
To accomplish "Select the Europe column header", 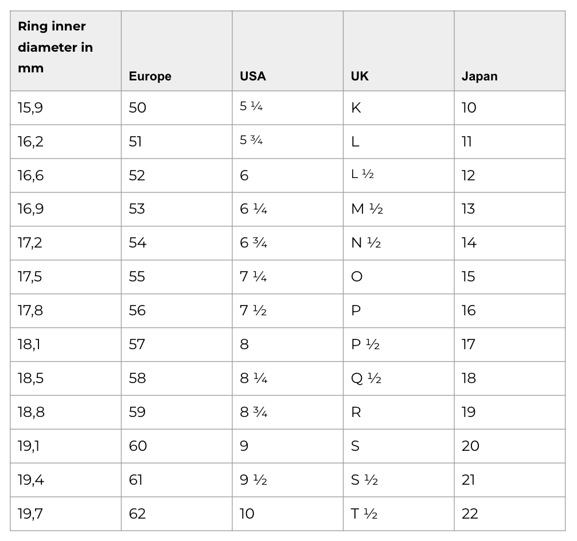I will 150,76.
